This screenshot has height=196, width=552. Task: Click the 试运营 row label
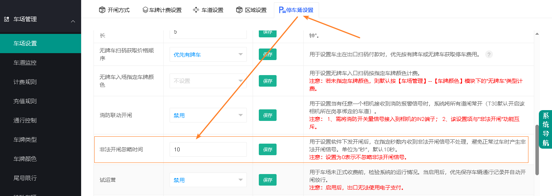click(x=108, y=180)
